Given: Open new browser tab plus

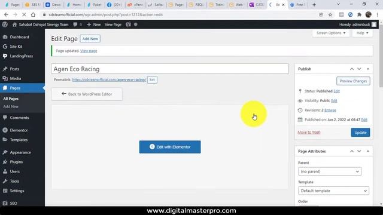Looking at the screenshot, I should (x=314, y=5).
